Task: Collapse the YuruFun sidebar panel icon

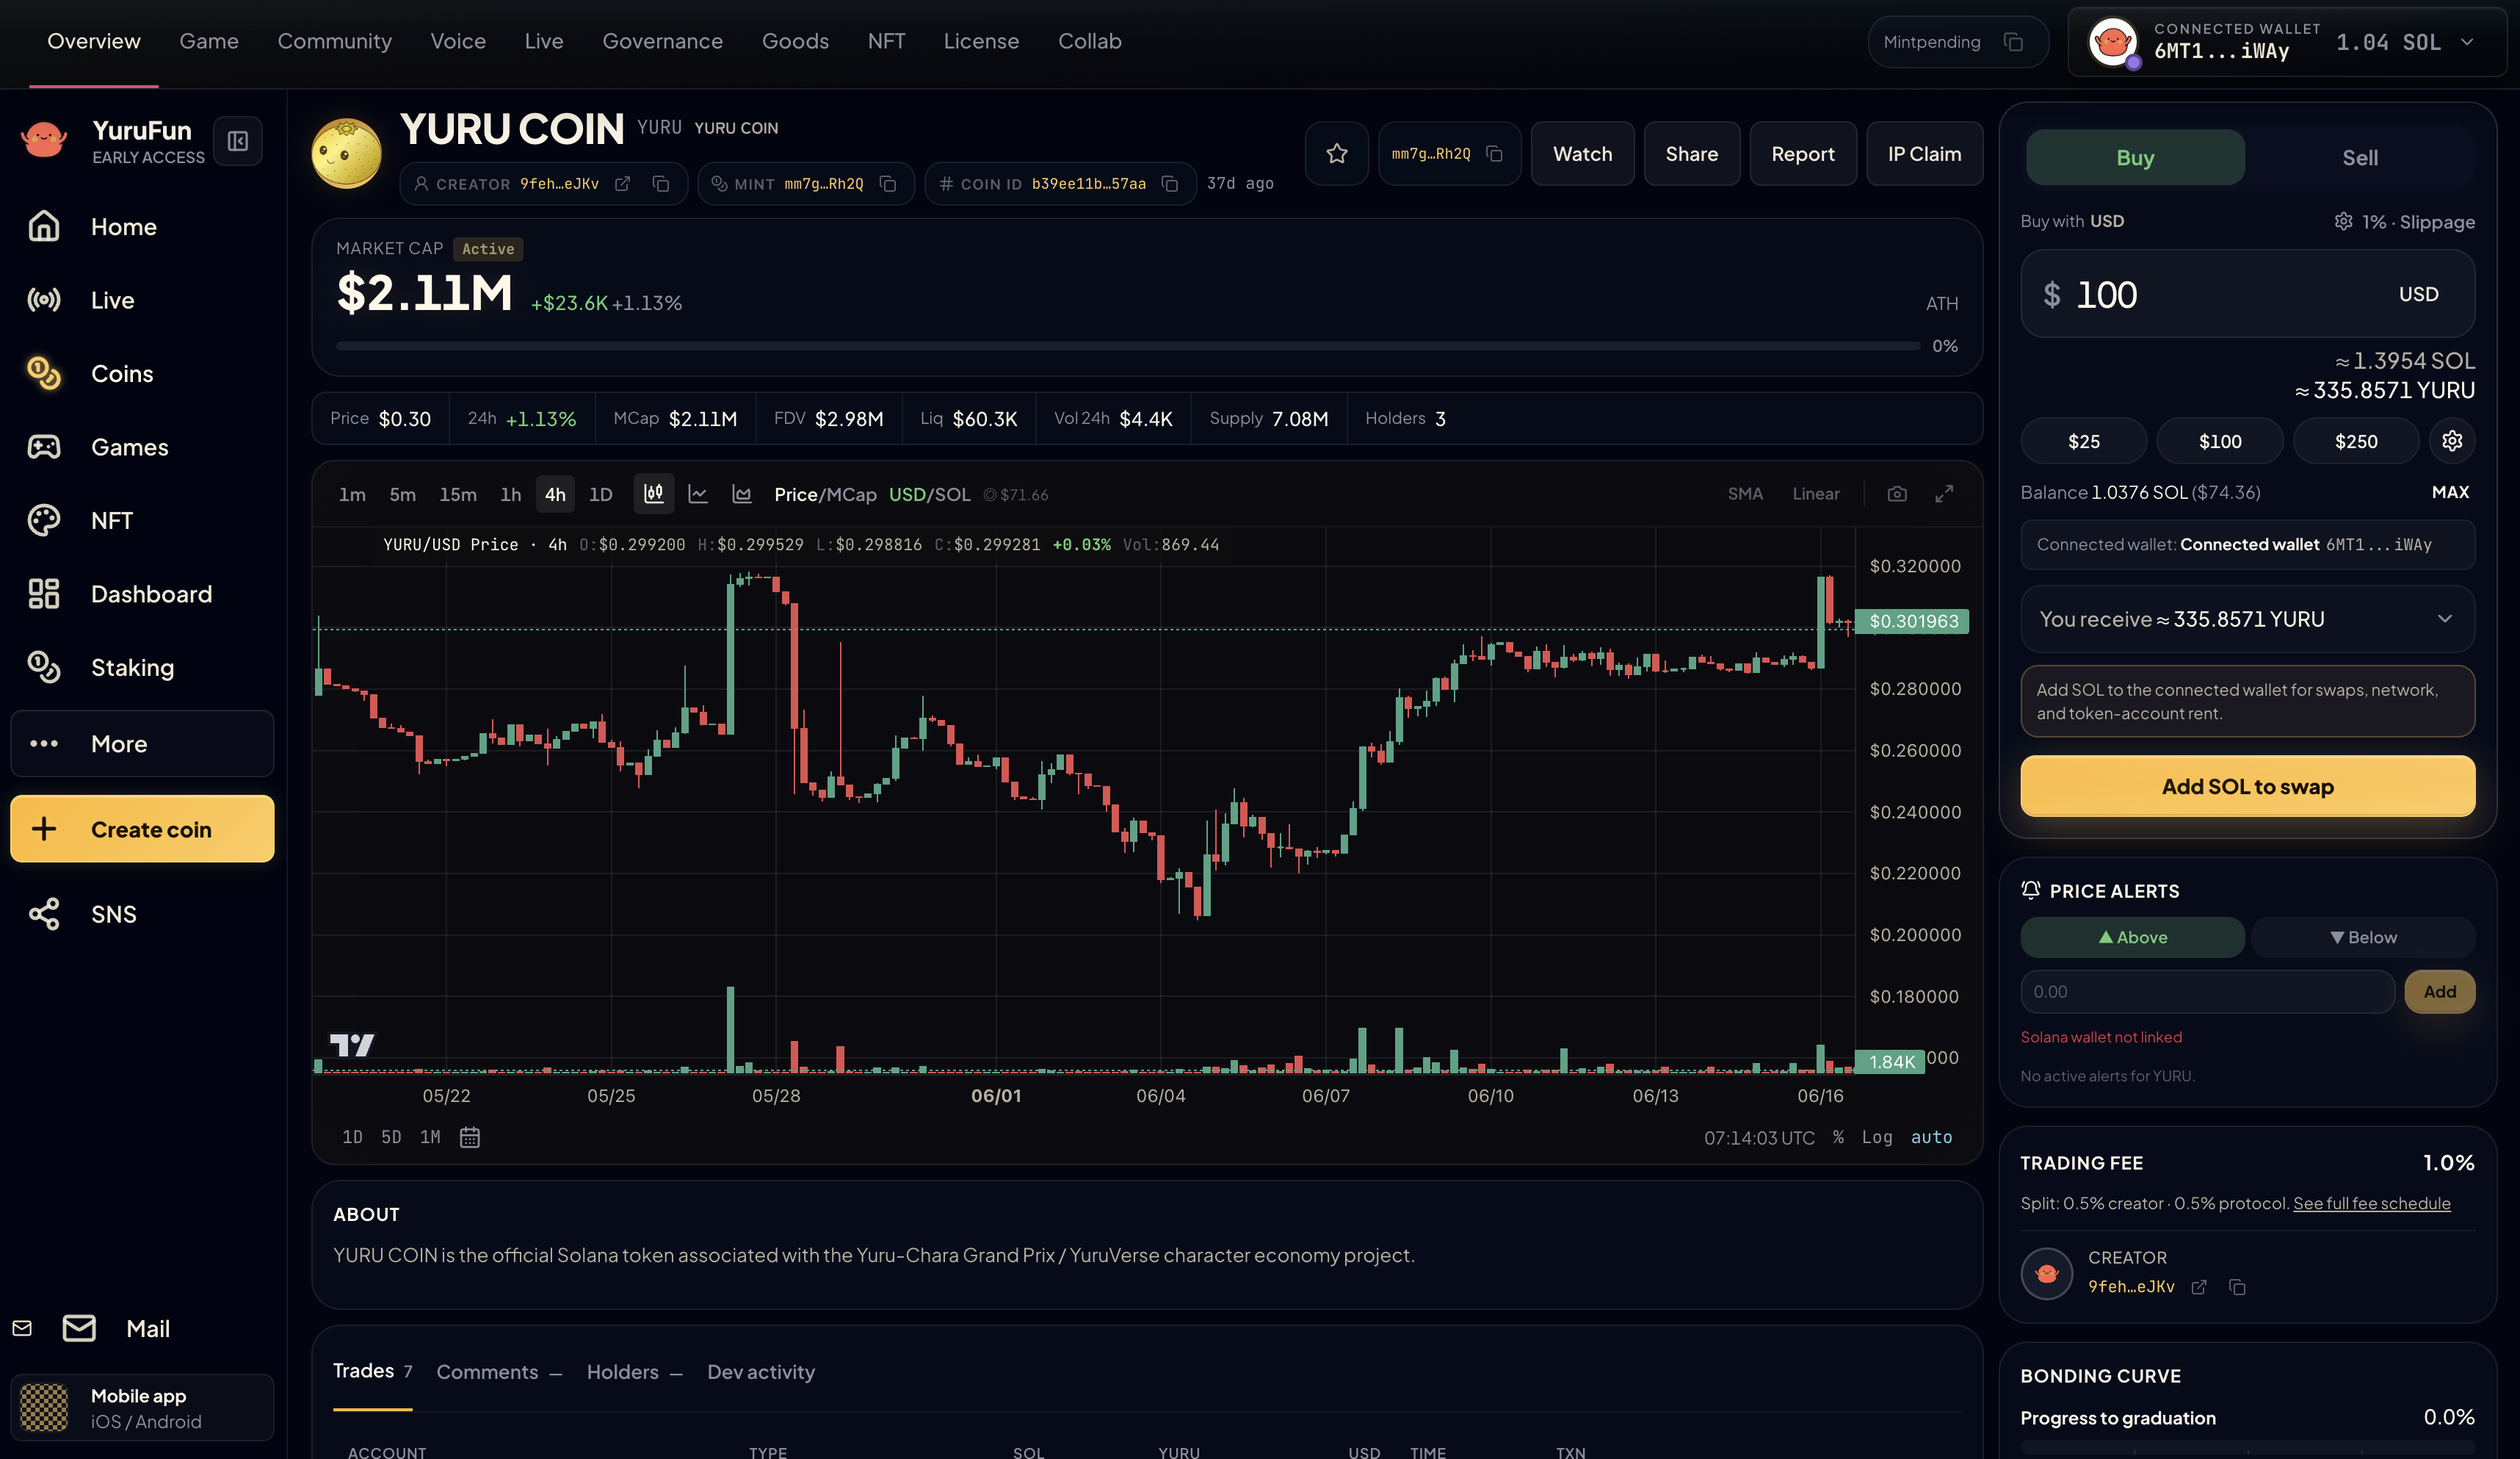Action: pyautogui.click(x=237, y=141)
